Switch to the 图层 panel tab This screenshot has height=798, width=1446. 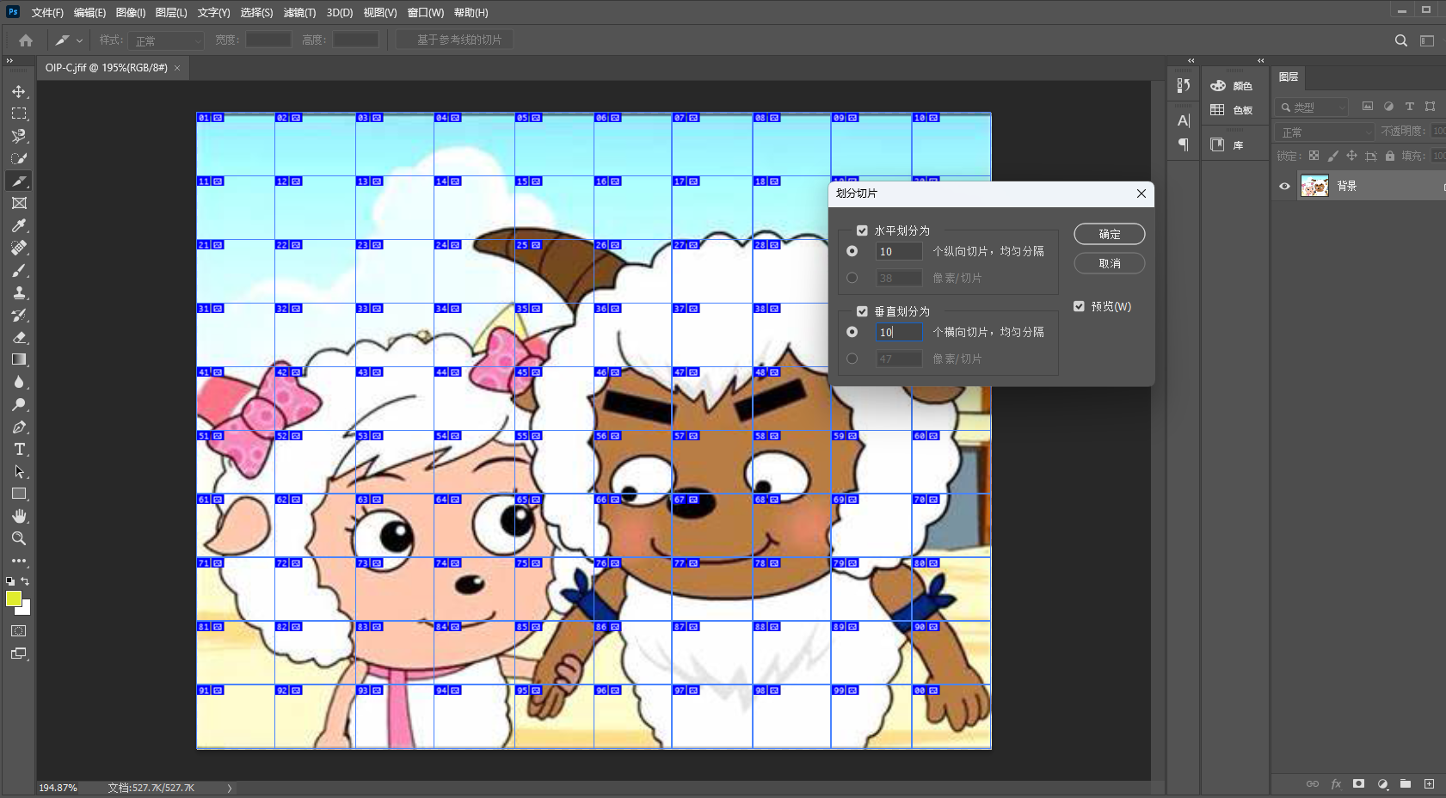point(1289,77)
